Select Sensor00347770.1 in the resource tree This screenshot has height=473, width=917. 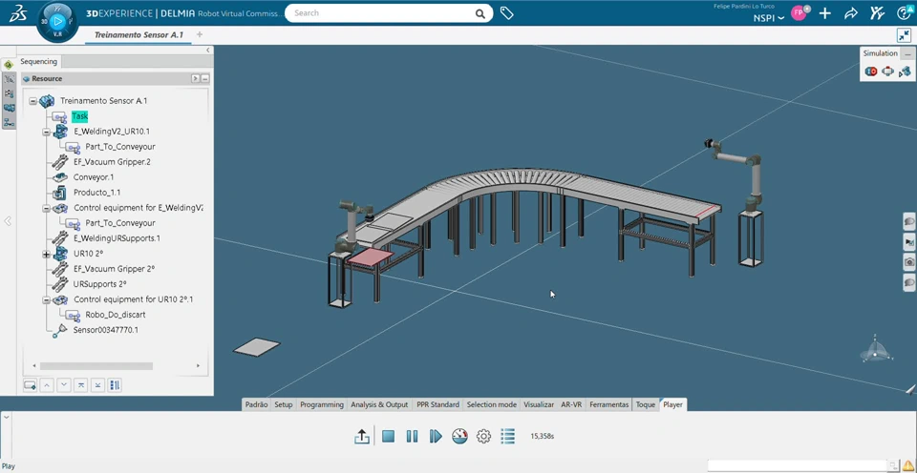click(x=105, y=330)
